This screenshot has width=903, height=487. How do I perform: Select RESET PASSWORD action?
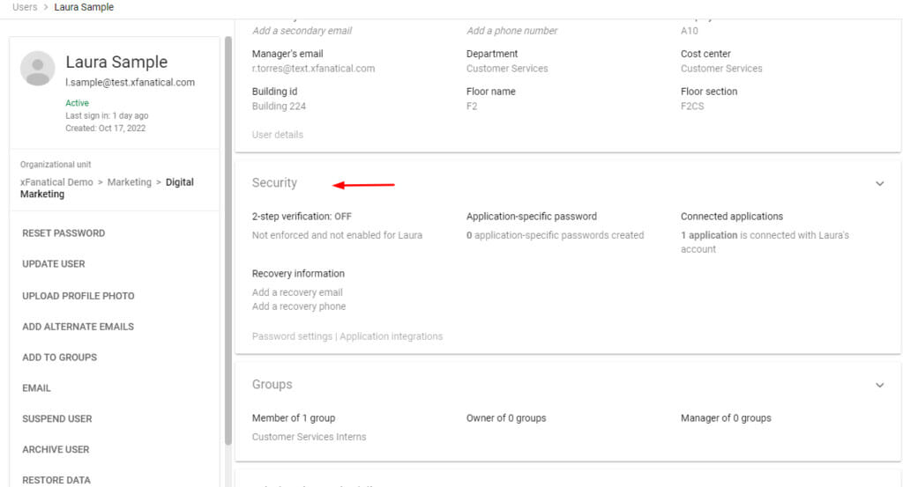point(63,232)
